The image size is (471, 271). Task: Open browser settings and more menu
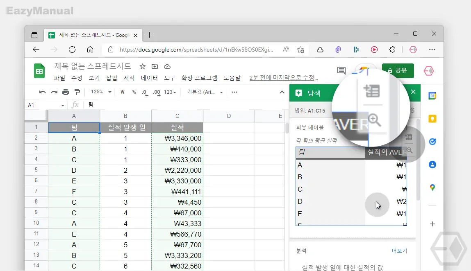tap(432, 50)
